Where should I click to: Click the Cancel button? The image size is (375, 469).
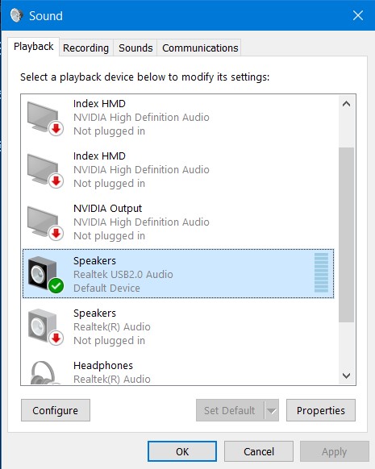coord(259,451)
